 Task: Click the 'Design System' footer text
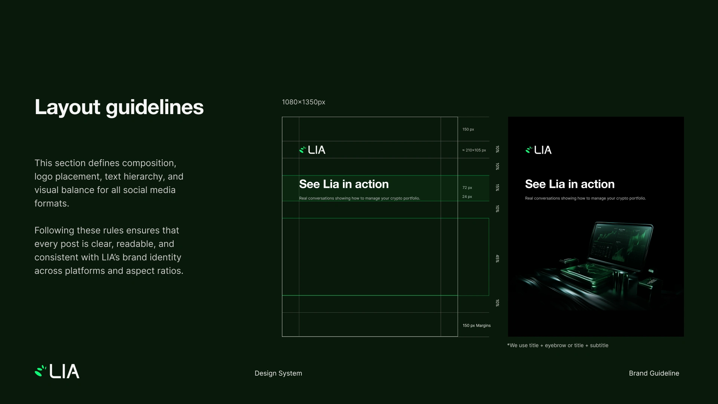[278, 373]
